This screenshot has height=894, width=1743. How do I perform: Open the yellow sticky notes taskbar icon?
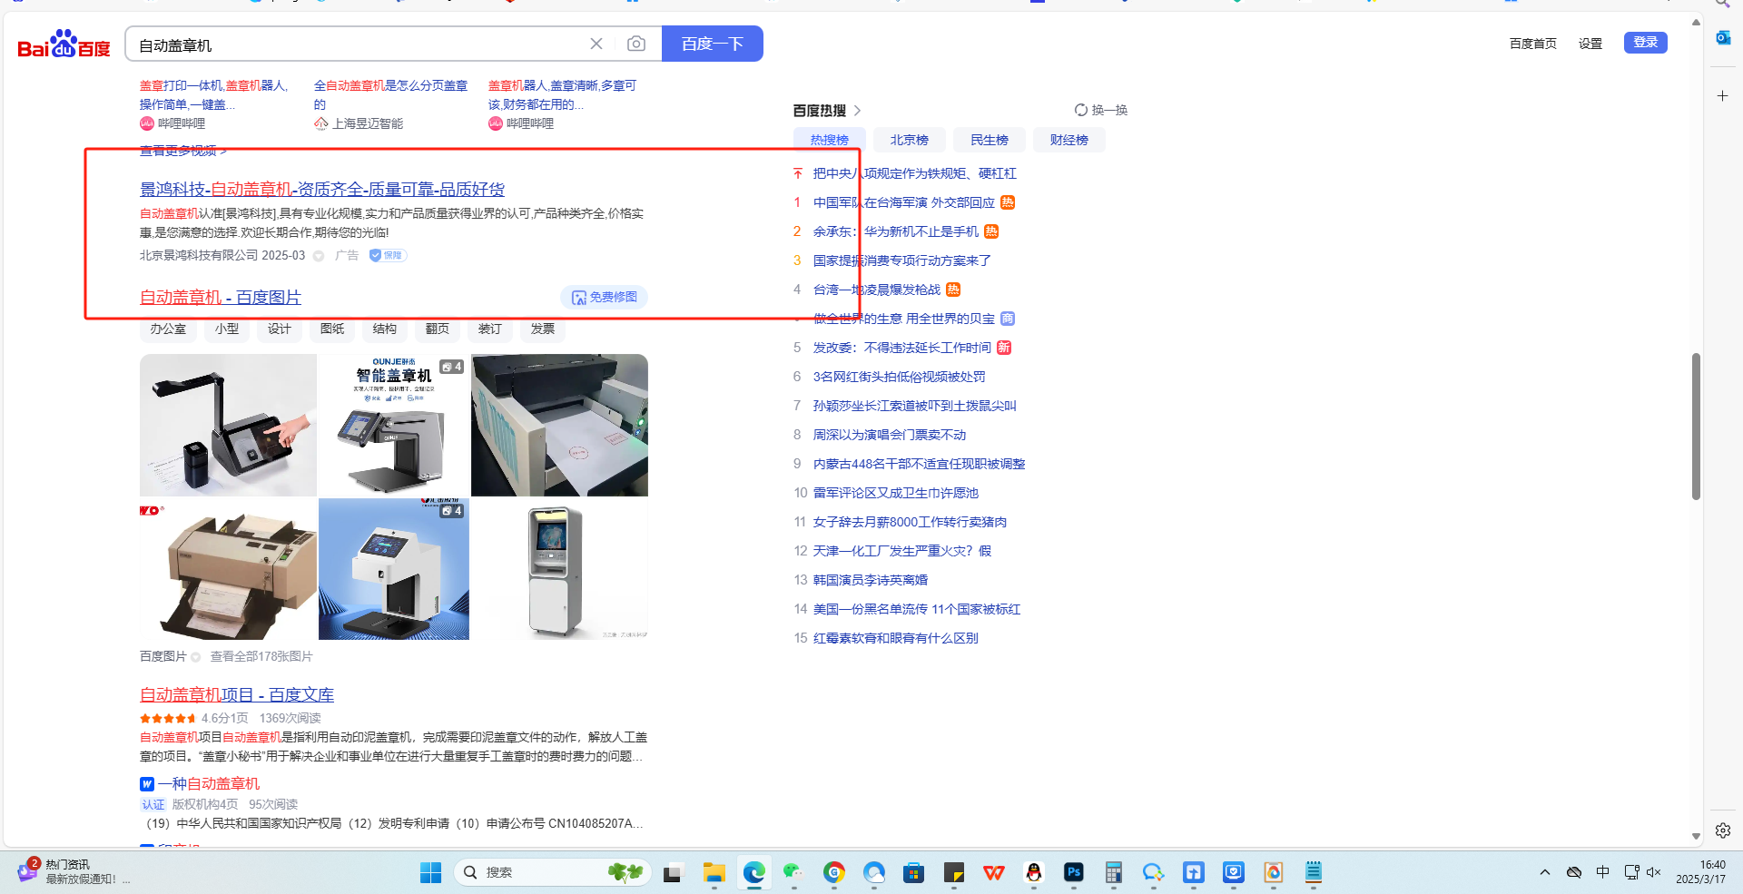953,873
